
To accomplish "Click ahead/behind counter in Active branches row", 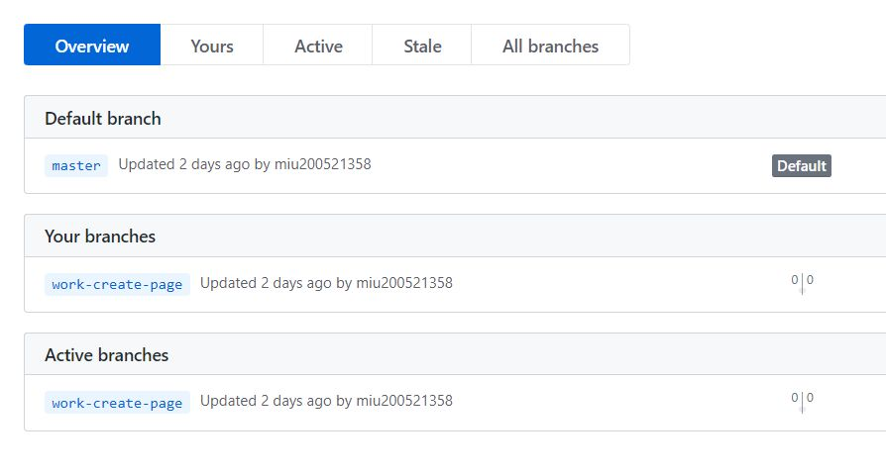I will (802, 401).
